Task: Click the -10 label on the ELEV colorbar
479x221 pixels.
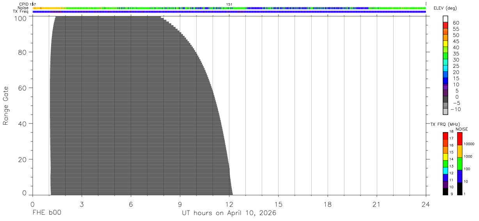Action: (x=455, y=109)
